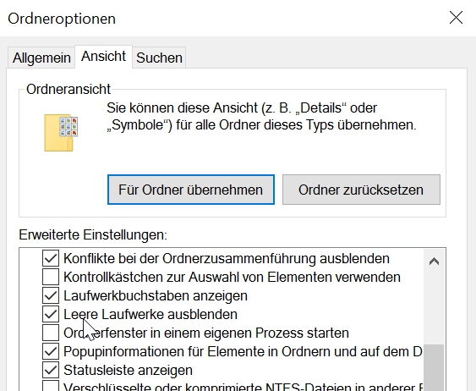Toggle Statusleiste anzeigen checkbox
Image resolution: width=476 pixels, height=391 pixels.
(51, 370)
